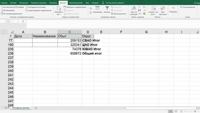Click zoom out minus button
200x113 pixels.
click(186, 111)
